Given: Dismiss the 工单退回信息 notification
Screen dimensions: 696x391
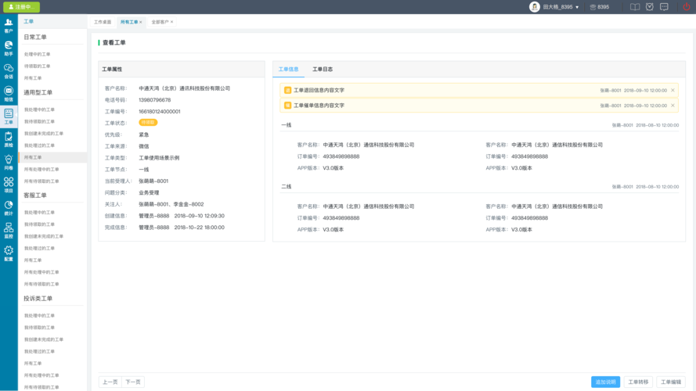Looking at the screenshot, I should tap(673, 91).
